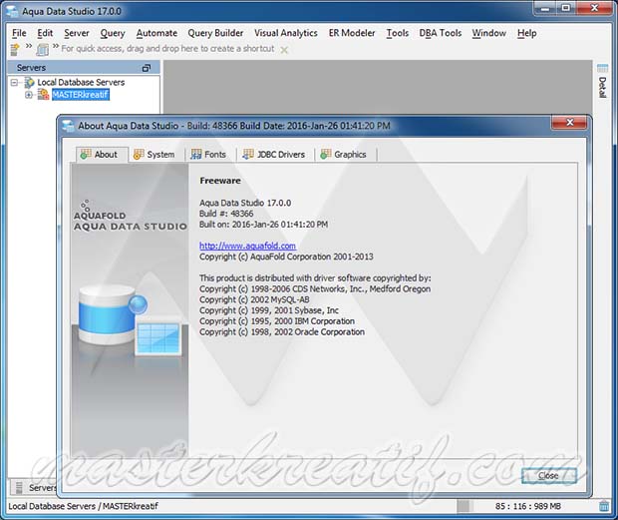This screenshot has width=618, height=520.
Task: Click the MASTERkreatif server icon
Action: point(43,94)
